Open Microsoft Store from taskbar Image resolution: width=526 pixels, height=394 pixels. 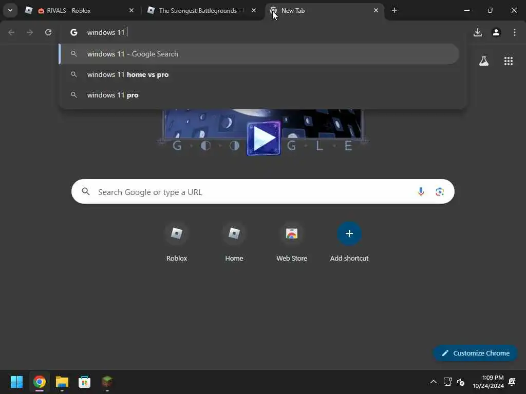(84, 382)
